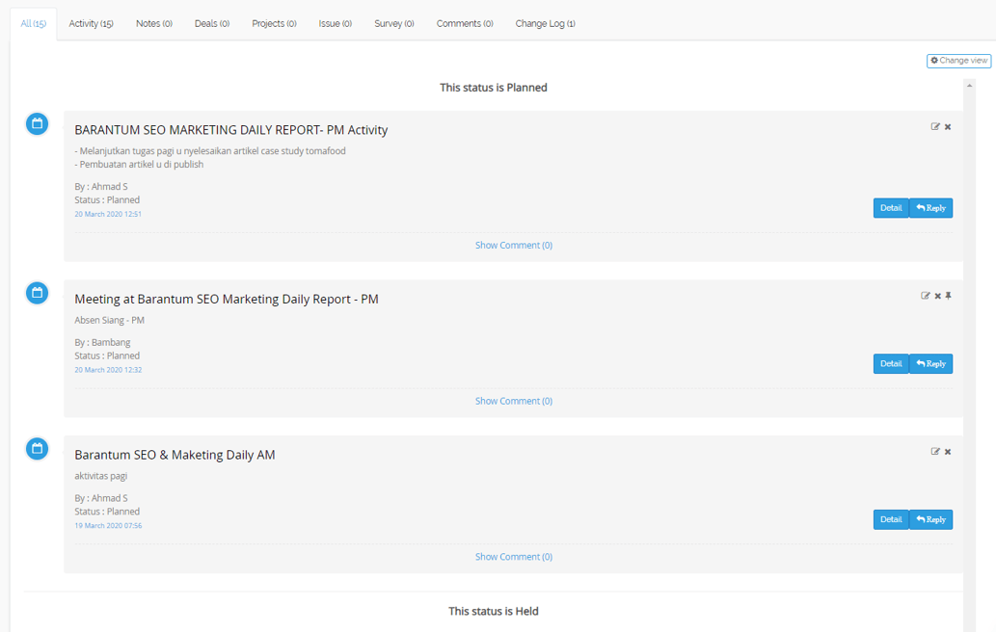Click the title Meeting at Barantum SEO Marketing Daily Report - PM
This screenshot has width=996, height=632.
[x=227, y=299]
